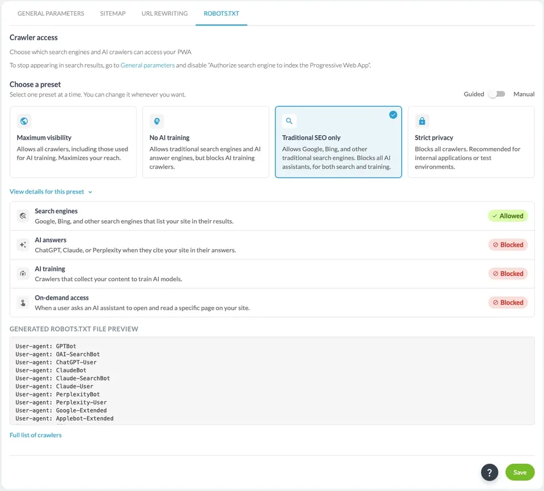Open help with the question mark button
The image size is (544, 491).
click(x=489, y=472)
